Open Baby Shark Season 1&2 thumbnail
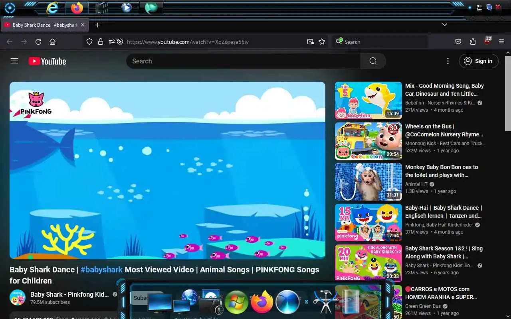The height and width of the screenshot is (319, 511). (x=368, y=263)
